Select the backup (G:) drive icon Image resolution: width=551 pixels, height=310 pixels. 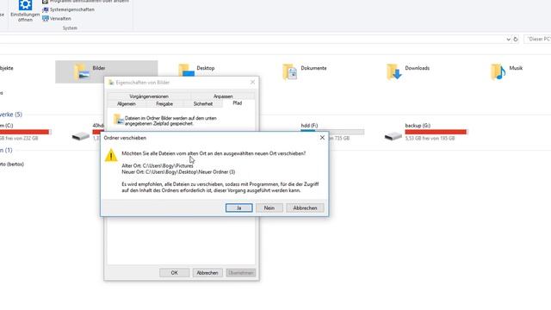(x=393, y=136)
